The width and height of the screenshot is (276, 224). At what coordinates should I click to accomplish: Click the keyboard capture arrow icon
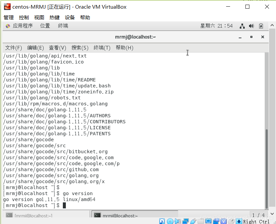[239, 221]
